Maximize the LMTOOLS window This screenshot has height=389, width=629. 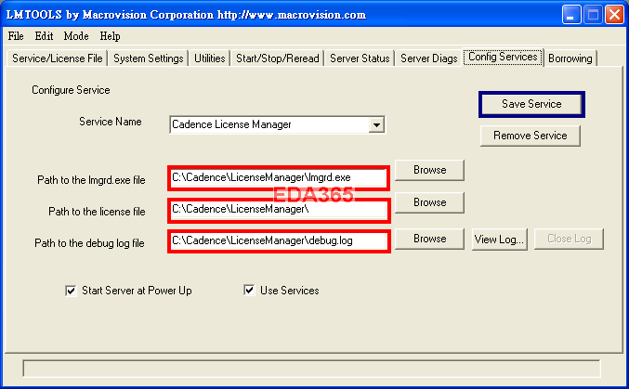point(593,15)
